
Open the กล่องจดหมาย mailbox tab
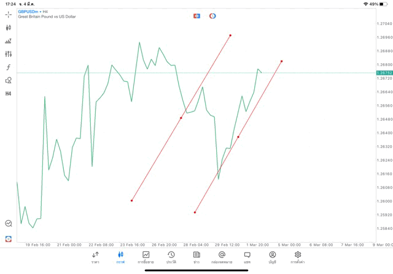pyautogui.click(x=222, y=257)
